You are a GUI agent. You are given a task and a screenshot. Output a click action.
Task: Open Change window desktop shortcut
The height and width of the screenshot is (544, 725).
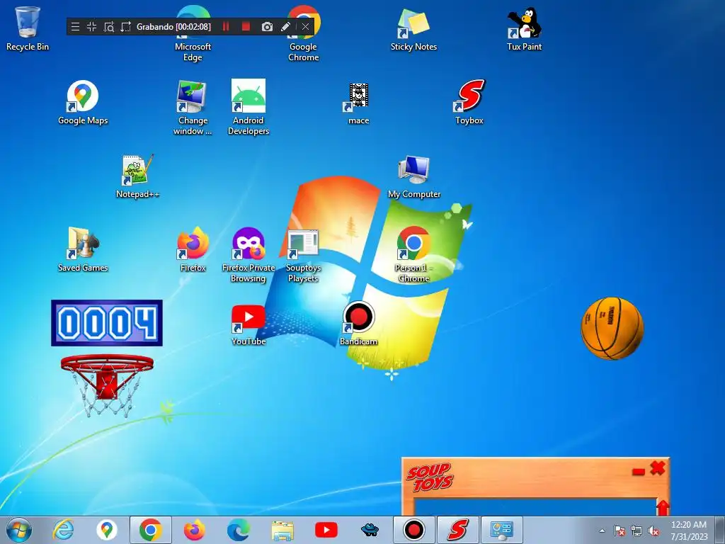pyautogui.click(x=193, y=108)
